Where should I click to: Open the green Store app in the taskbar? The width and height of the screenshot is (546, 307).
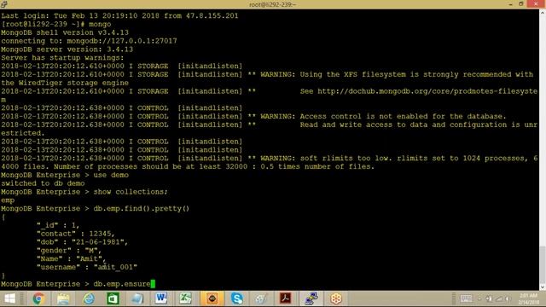(x=113, y=298)
